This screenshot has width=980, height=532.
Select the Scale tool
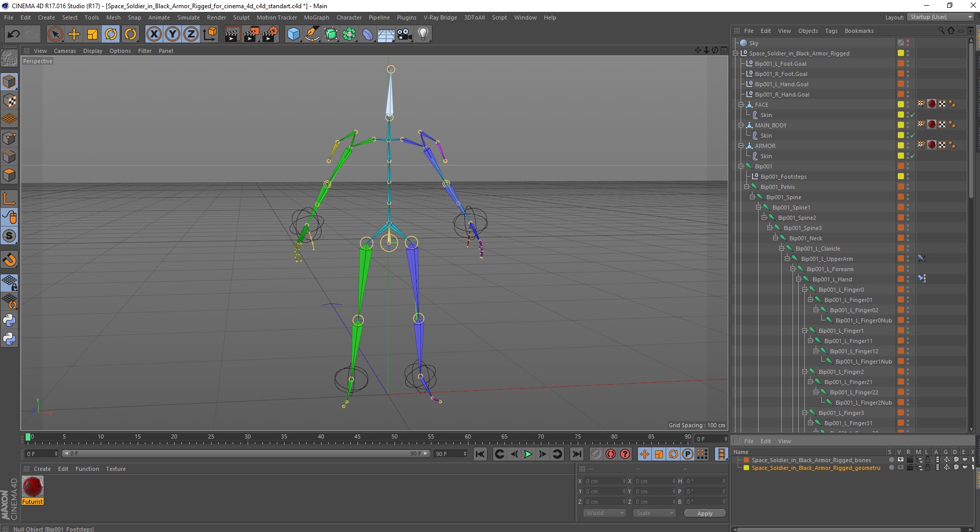92,34
